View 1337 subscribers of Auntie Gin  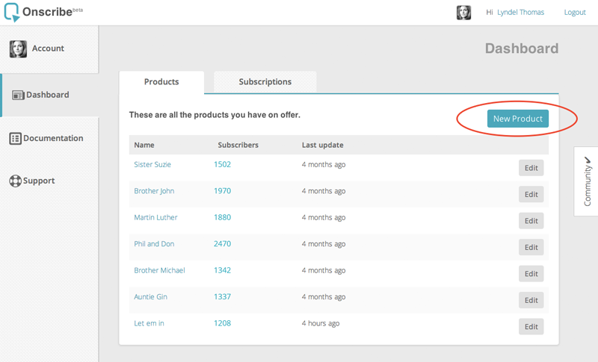coord(222,297)
